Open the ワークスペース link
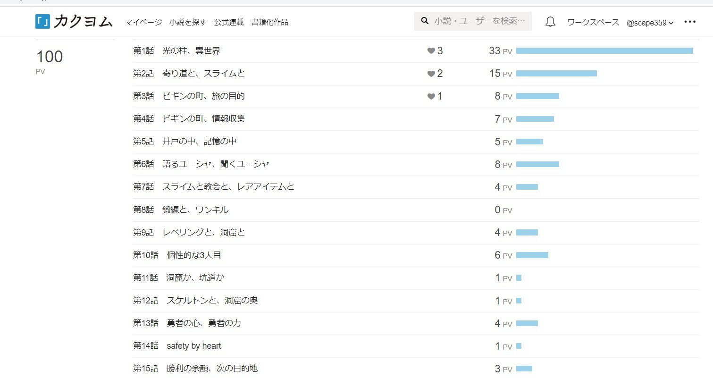The height and width of the screenshot is (378, 713). click(593, 22)
